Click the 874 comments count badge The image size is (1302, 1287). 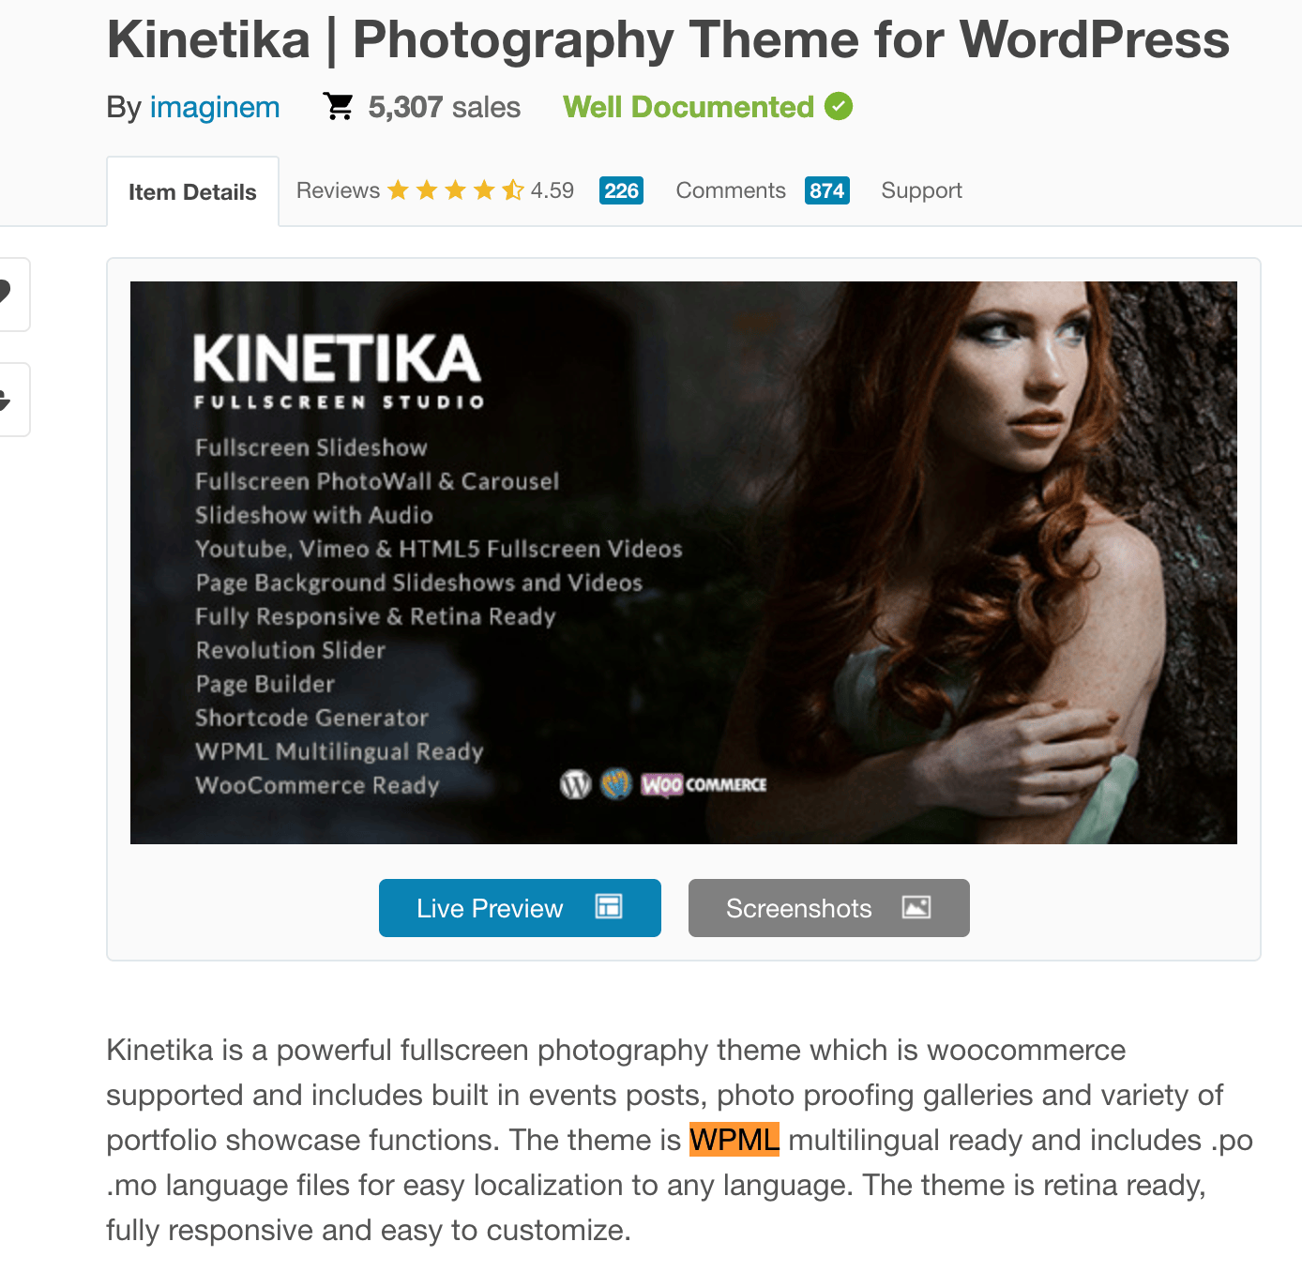point(827,190)
